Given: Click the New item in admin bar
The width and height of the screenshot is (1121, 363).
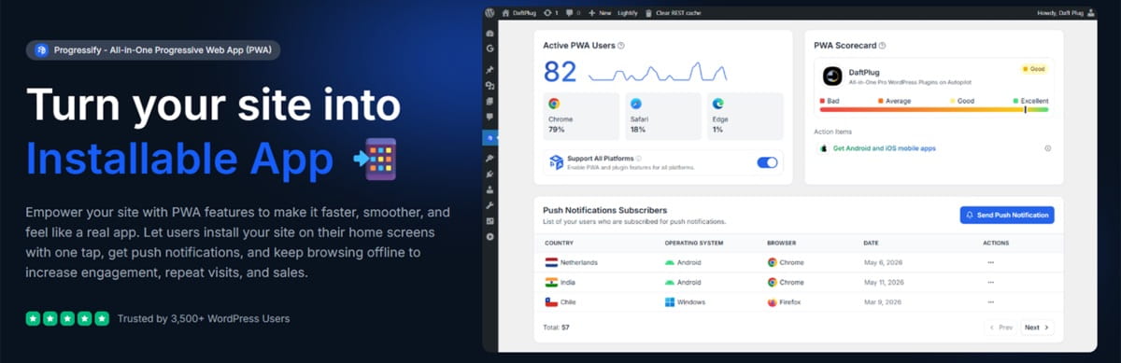Looking at the screenshot, I should coord(599,13).
